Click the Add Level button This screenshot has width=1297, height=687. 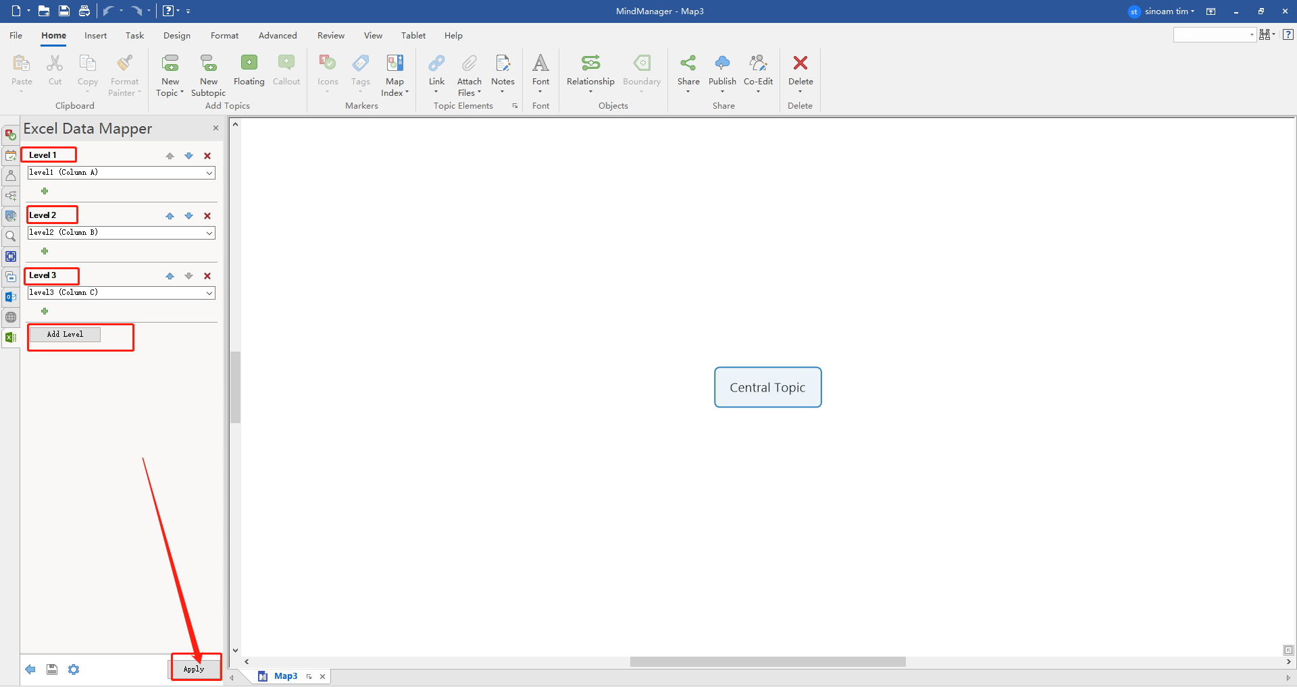[x=65, y=334]
